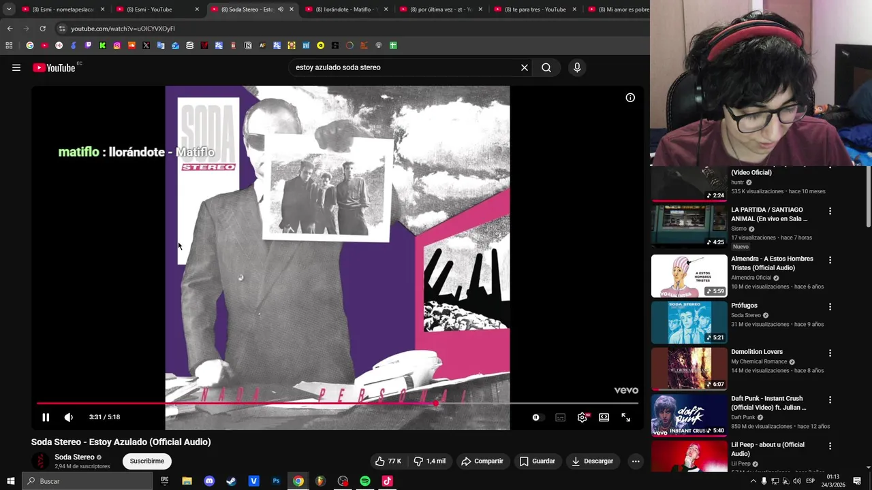Open the Almendra video thumbnail
The height and width of the screenshot is (490, 872).
click(x=689, y=276)
